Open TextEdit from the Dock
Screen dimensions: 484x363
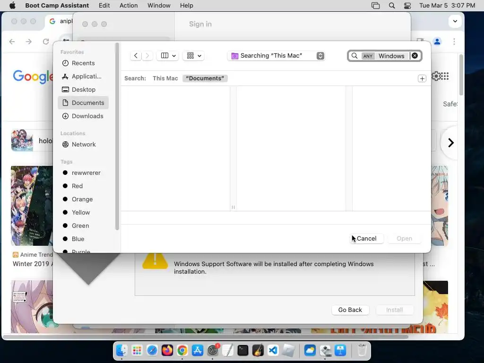[x=228, y=351]
